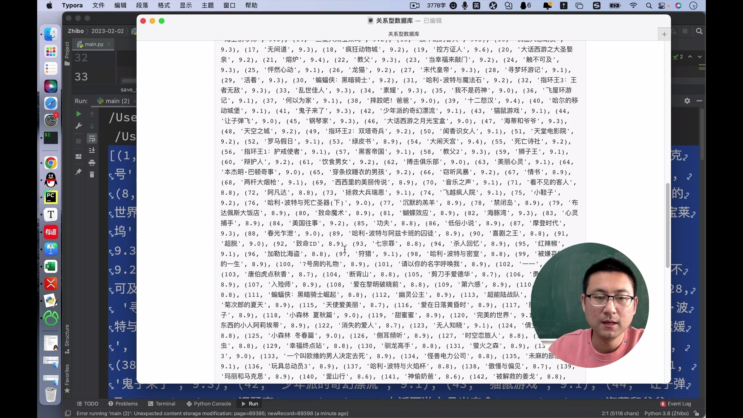743x418 pixels.
Task: Click scroll to end icon in console
Action: coord(92,151)
